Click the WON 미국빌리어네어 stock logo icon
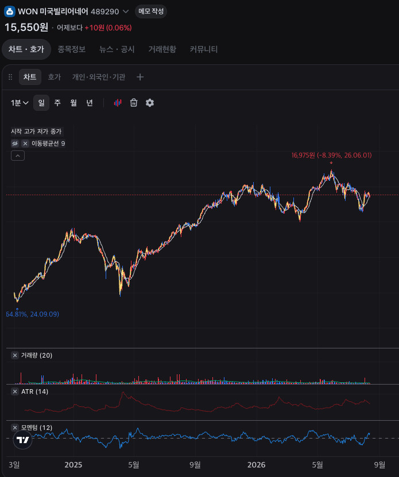Viewport: 399px width, 477px height. click(x=10, y=11)
